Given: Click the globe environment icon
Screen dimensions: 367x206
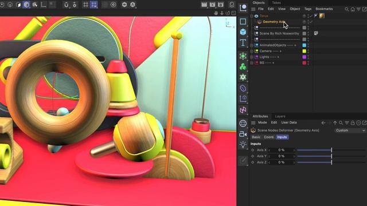Looking at the screenshot, I should [x=243, y=124].
